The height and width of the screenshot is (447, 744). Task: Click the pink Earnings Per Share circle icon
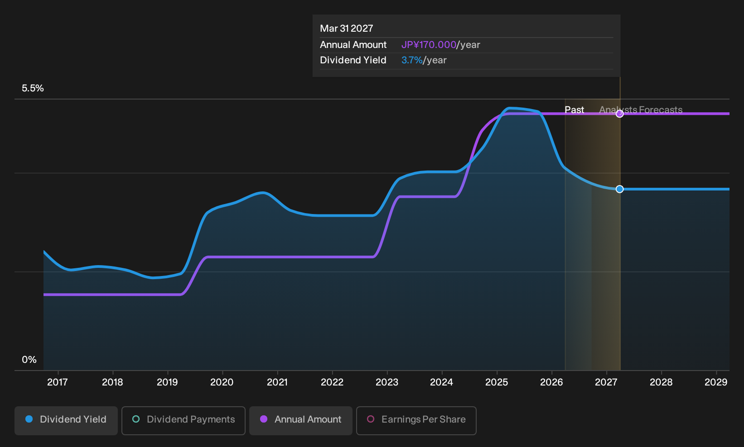coord(371,419)
